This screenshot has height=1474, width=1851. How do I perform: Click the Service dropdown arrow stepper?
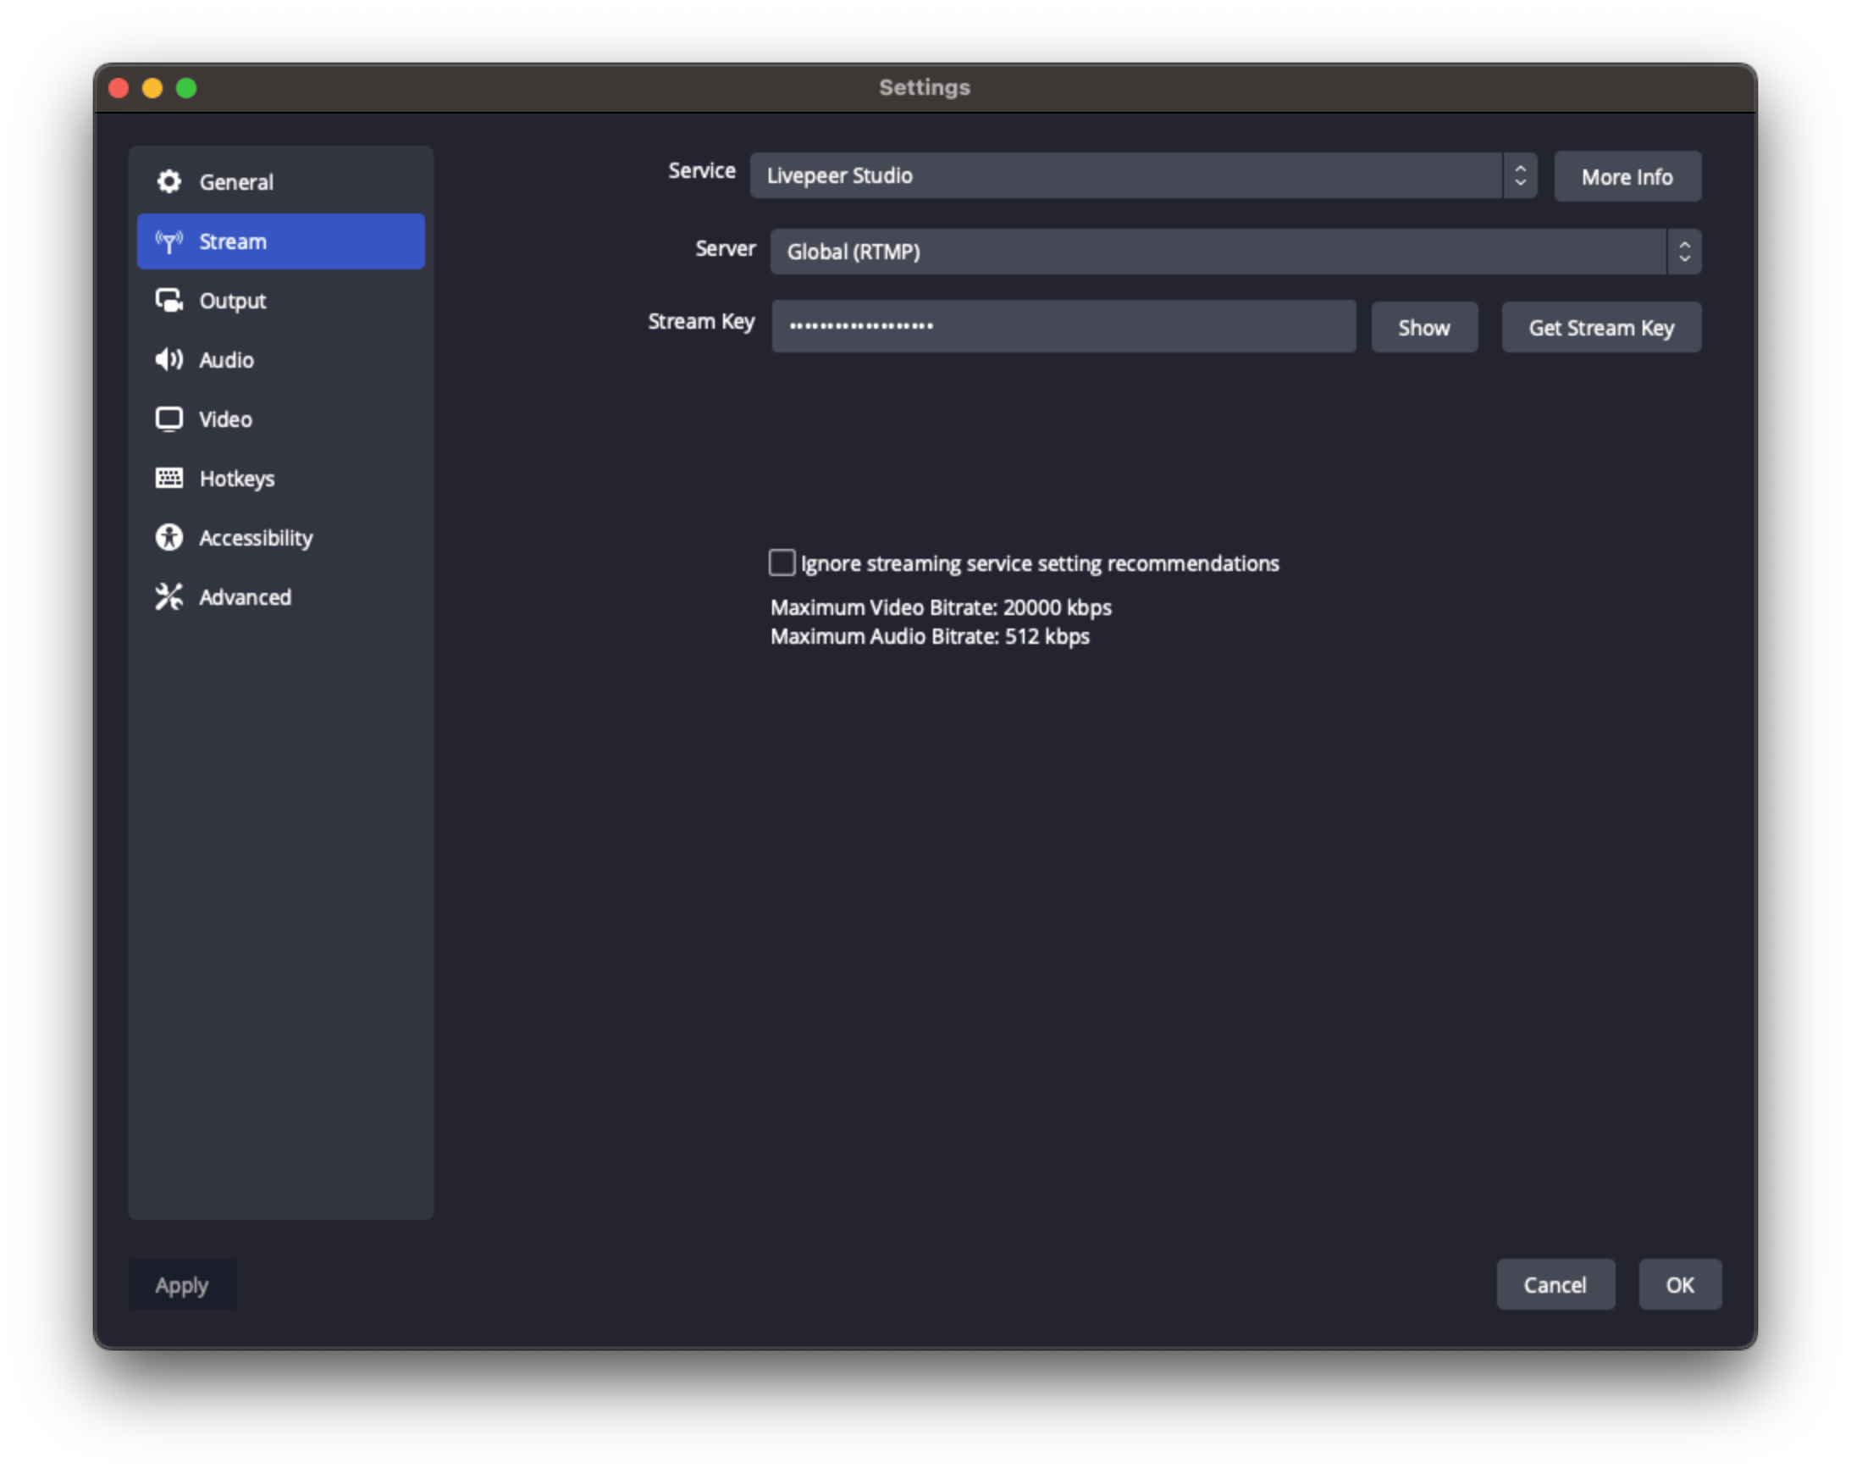coord(1520,175)
